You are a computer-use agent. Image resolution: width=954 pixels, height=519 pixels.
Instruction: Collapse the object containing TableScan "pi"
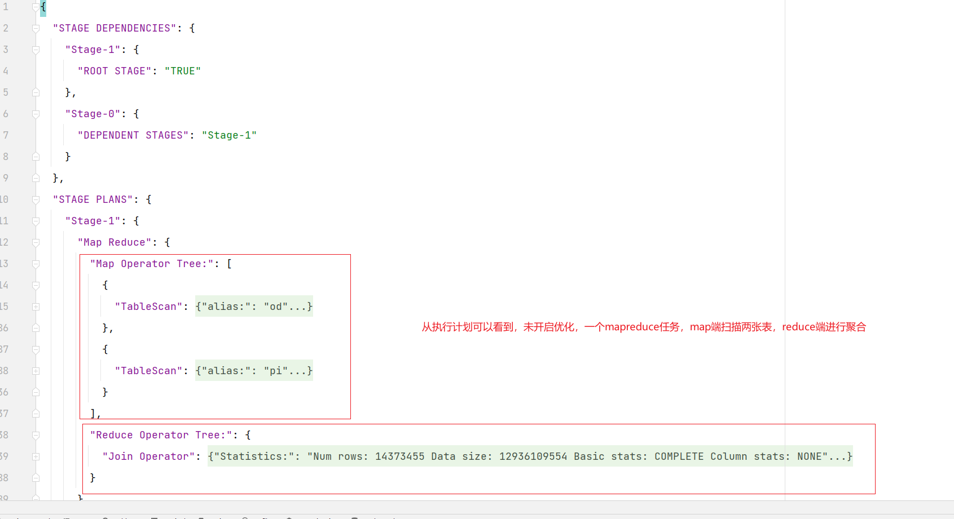[x=36, y=349]
